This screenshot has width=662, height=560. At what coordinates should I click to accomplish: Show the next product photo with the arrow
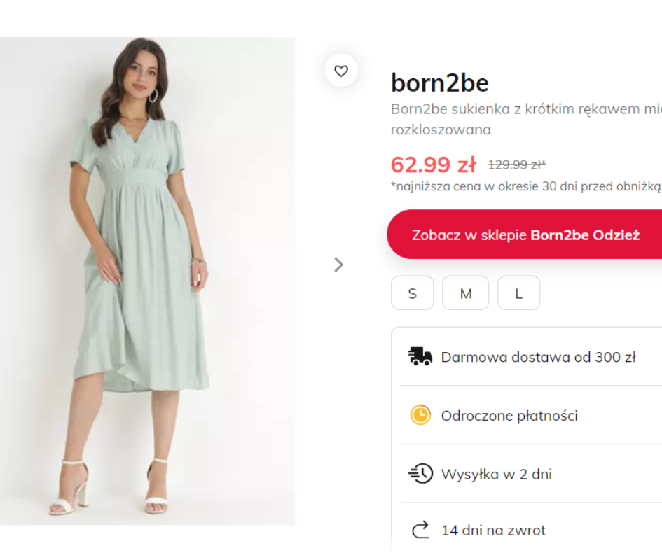(x=339, y=265)
